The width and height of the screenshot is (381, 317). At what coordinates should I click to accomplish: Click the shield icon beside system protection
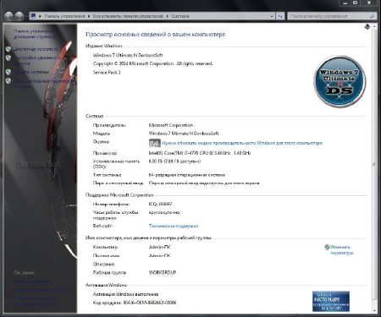point(8,72)
